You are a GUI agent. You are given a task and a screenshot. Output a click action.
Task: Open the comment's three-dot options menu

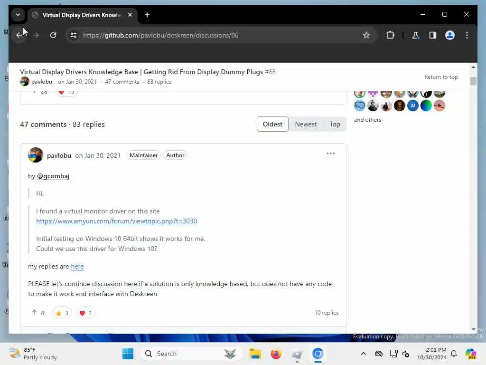(331, 154)
